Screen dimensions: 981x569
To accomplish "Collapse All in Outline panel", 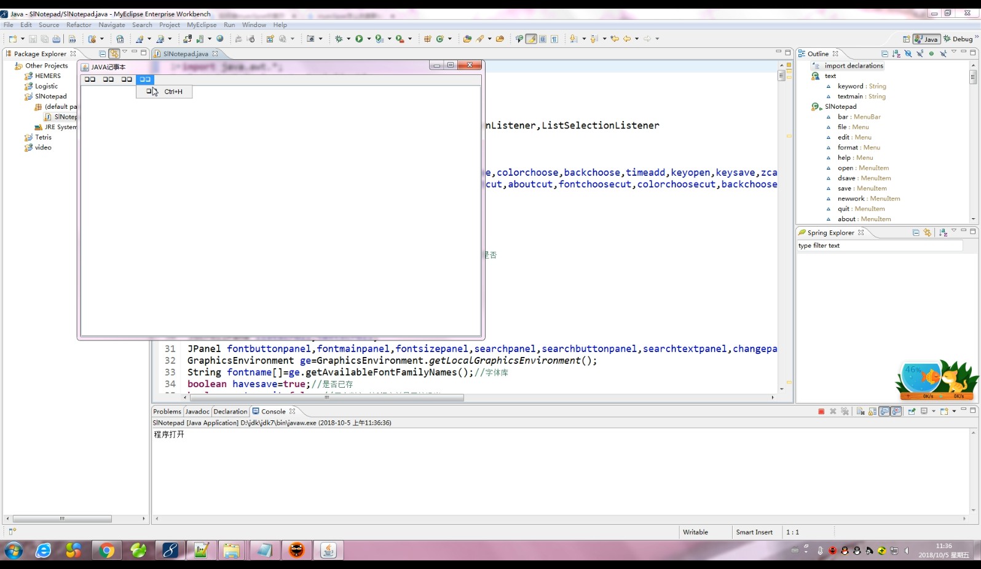I will [884, 53].
